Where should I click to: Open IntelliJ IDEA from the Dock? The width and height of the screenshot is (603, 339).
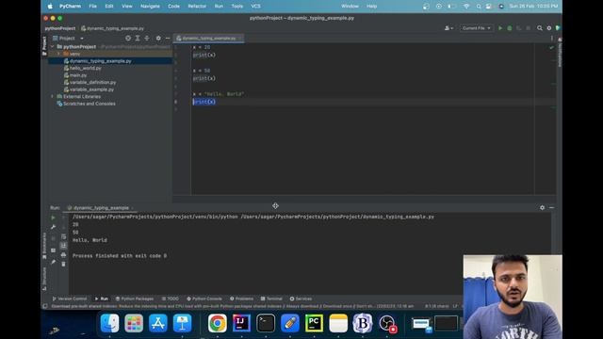point(241,323)
